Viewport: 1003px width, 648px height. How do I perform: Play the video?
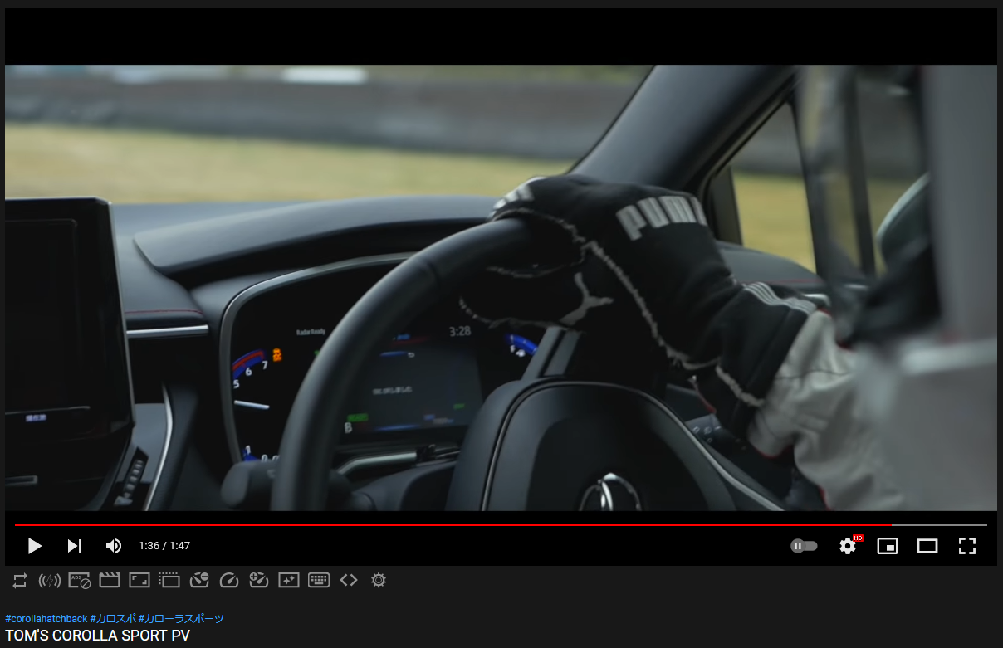pyautogui.click(x=34, y=546)
